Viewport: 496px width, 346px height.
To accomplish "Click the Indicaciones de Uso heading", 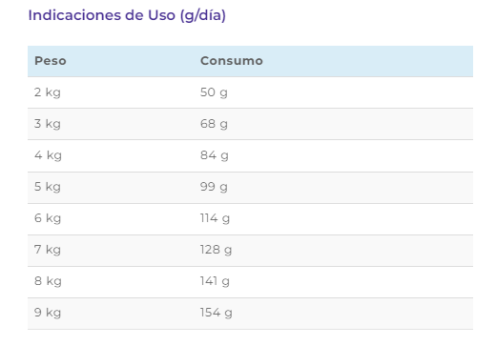I will coord(127,15).
